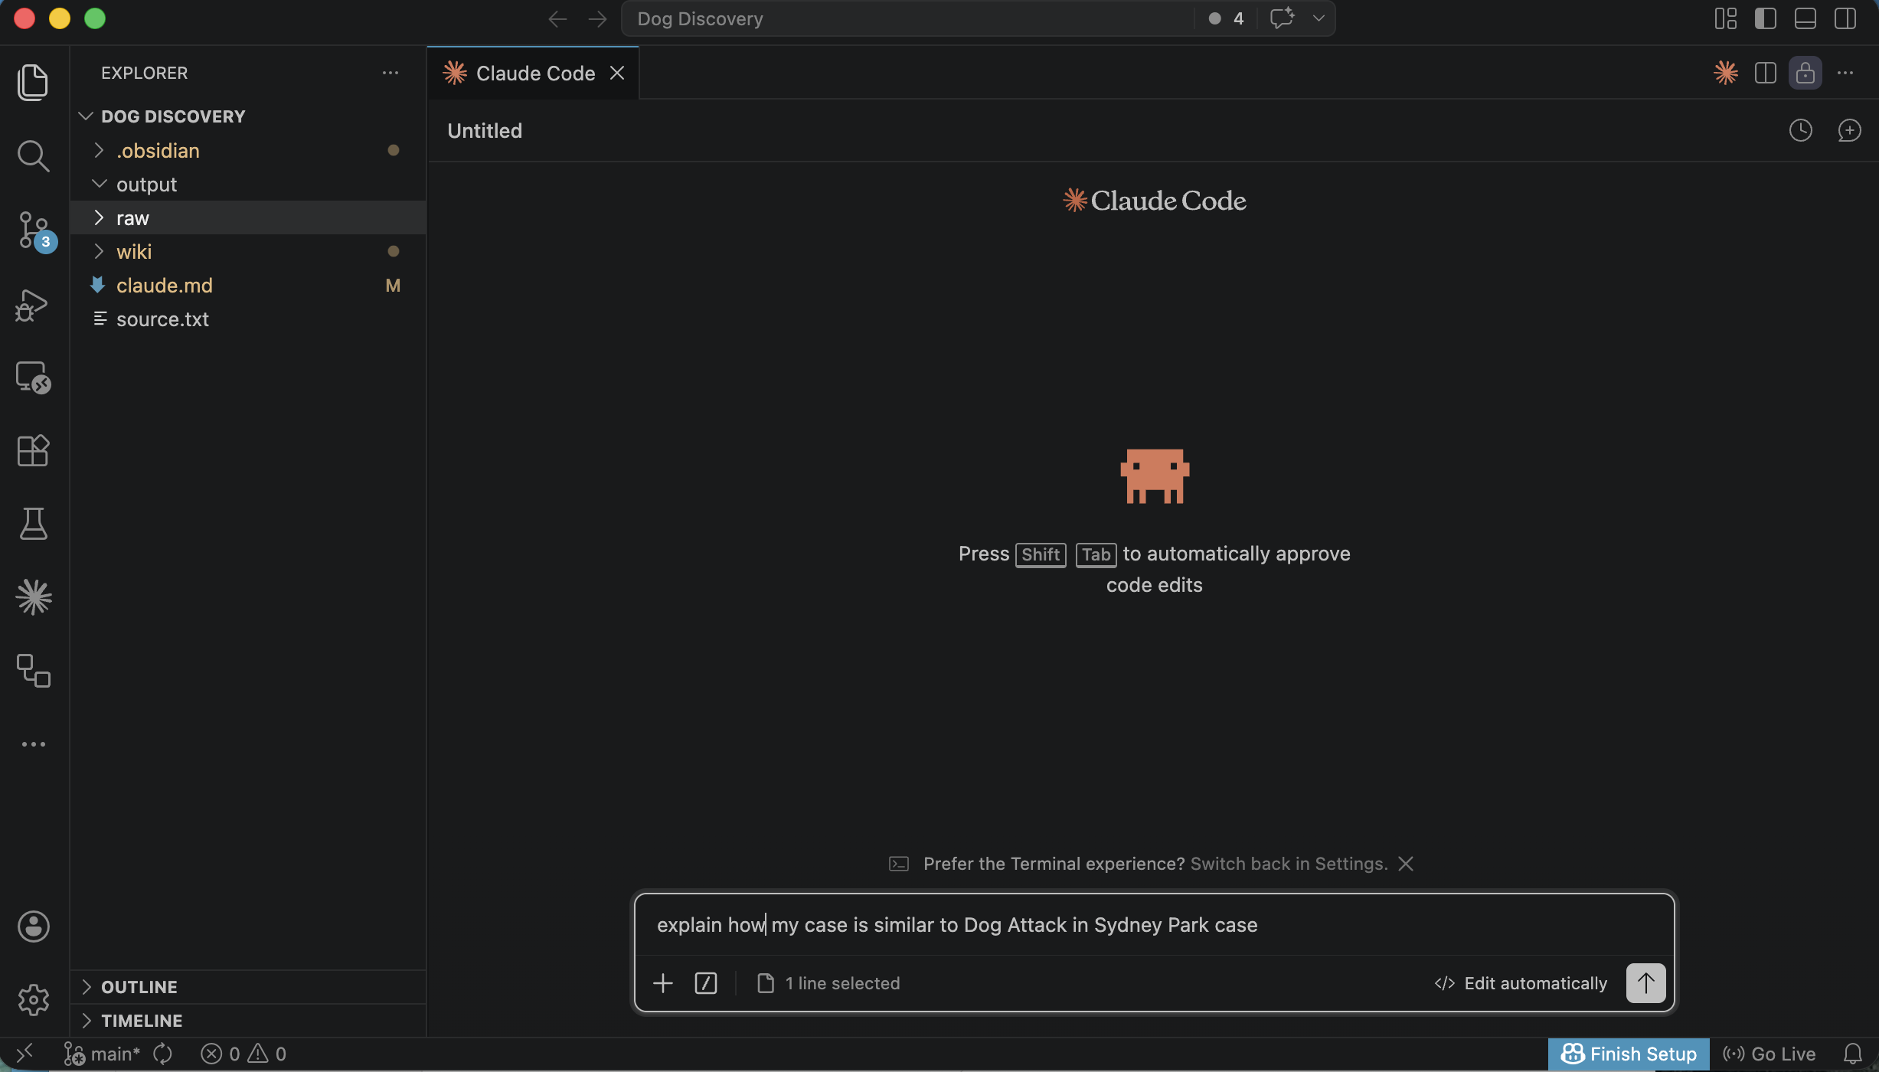
Task: Click Finish Setup in status bar
Action: pyautogui.click(x=1629, y=1054)
